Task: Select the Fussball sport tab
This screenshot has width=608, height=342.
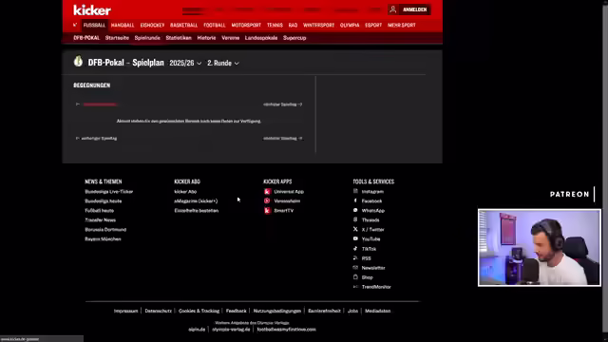Action: [94, 26]
